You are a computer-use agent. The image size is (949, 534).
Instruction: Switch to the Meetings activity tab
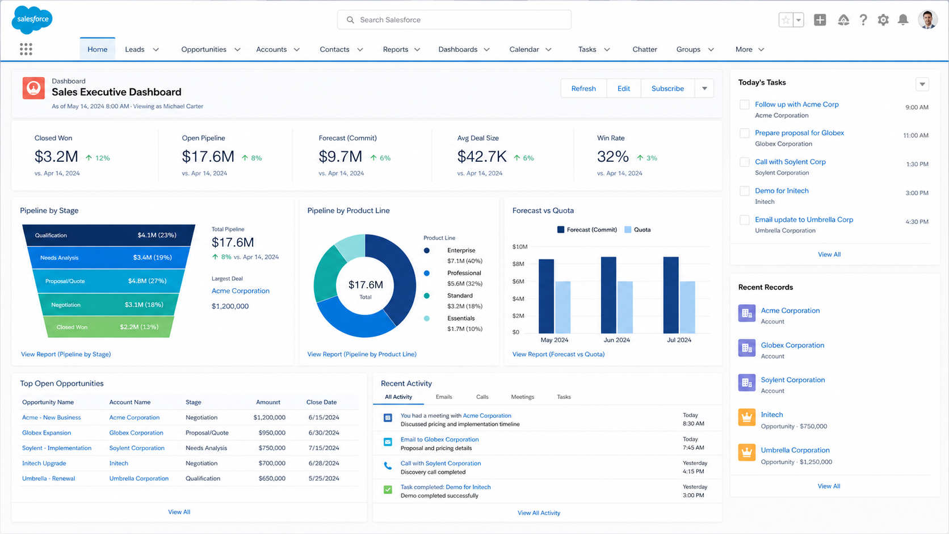tap(522, 397)
